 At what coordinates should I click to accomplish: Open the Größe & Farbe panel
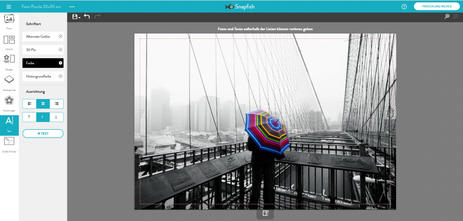(x=9, y=145)
